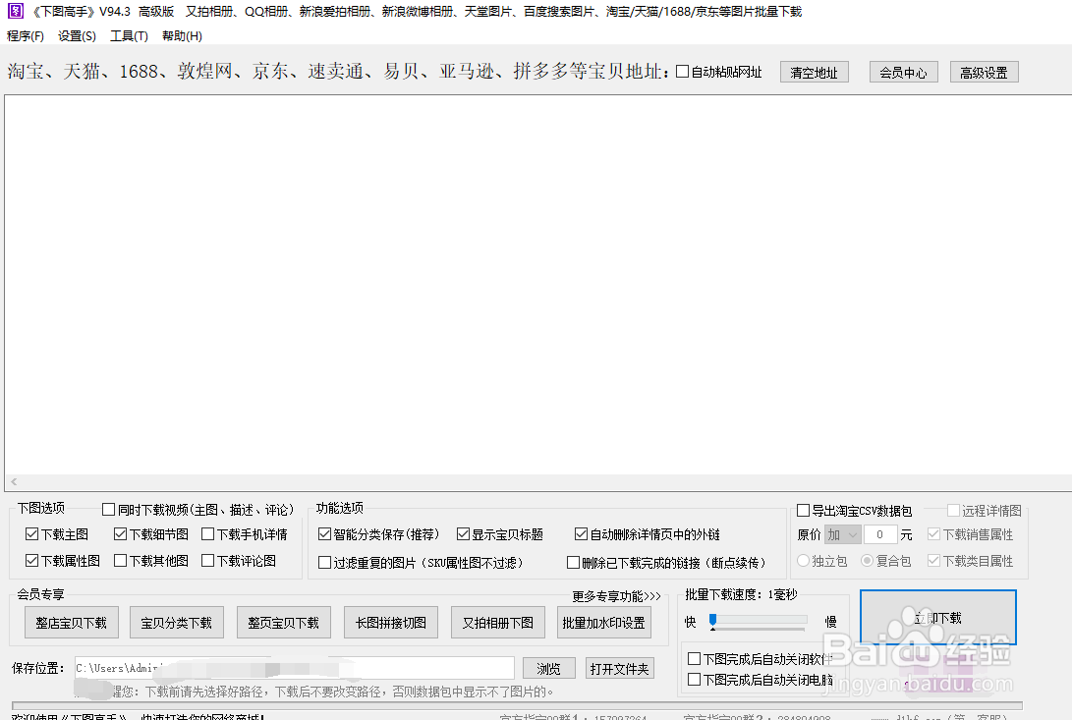
Task: Open 长图拼接切图 tool
Action: [391, 622]
